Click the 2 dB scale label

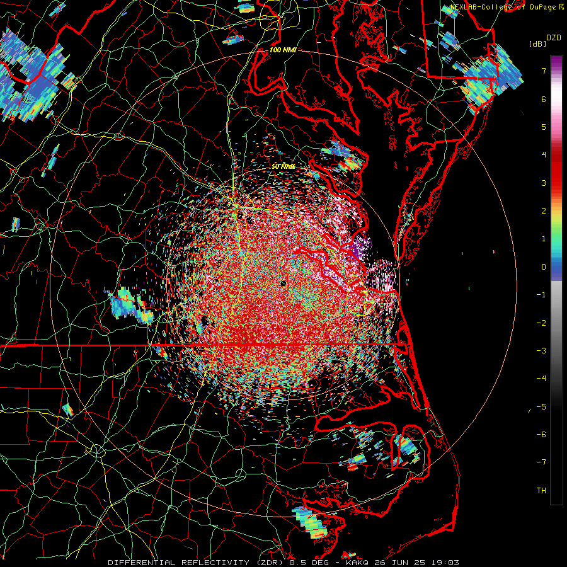pos(544,211)
